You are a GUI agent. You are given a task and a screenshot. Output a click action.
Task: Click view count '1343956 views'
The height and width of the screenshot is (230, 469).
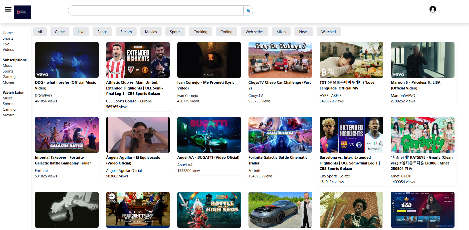coord(260,176)
